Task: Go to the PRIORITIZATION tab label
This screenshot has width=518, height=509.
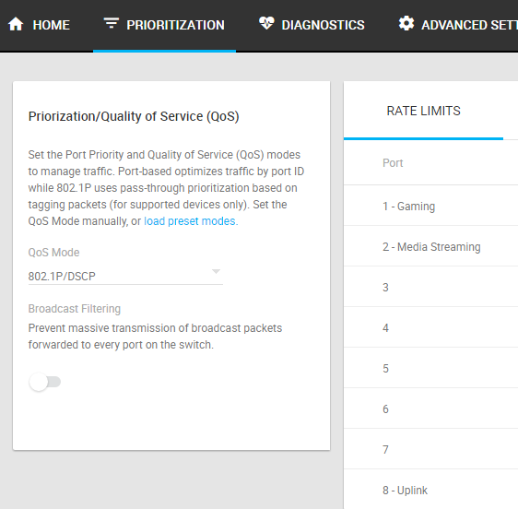Action: pos(175,25)
